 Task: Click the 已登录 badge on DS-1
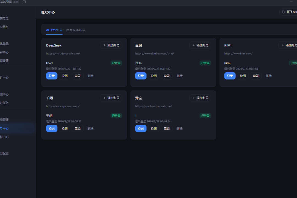click(116, 63)
